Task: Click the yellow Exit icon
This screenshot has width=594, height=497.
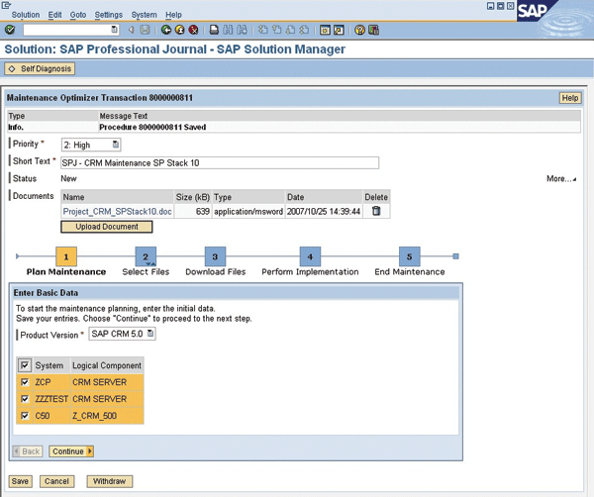Action: pyautogui.click(x=179, y=30)
